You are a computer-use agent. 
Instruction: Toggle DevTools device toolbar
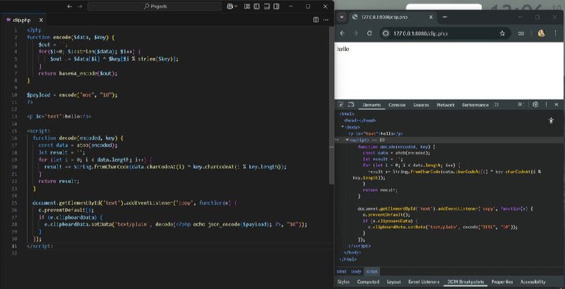coord(350,105)
